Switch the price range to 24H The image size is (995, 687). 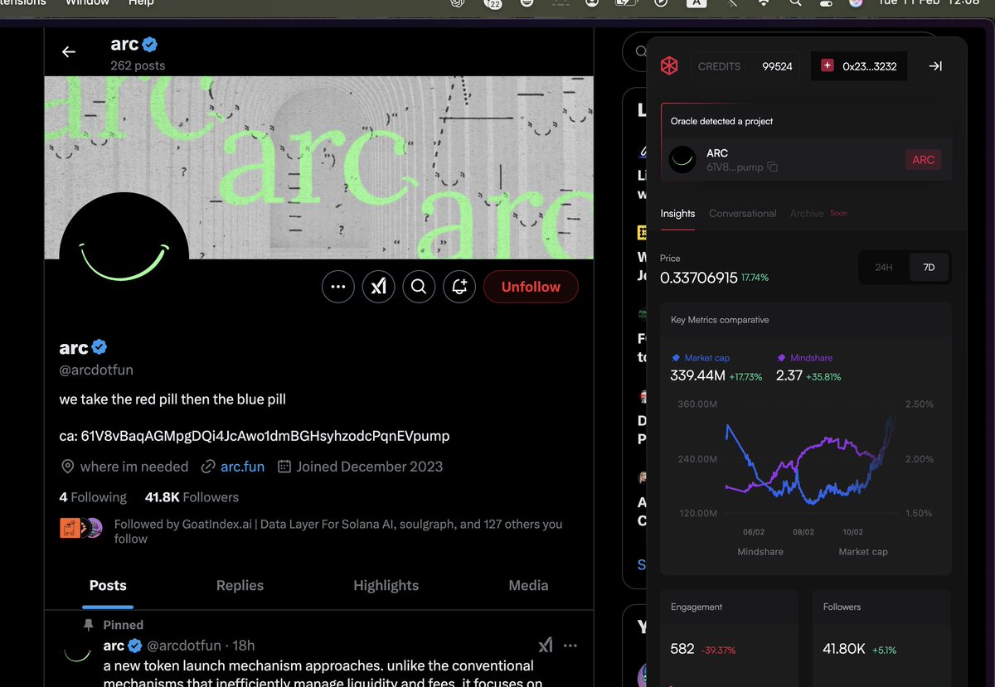(884, 268)
